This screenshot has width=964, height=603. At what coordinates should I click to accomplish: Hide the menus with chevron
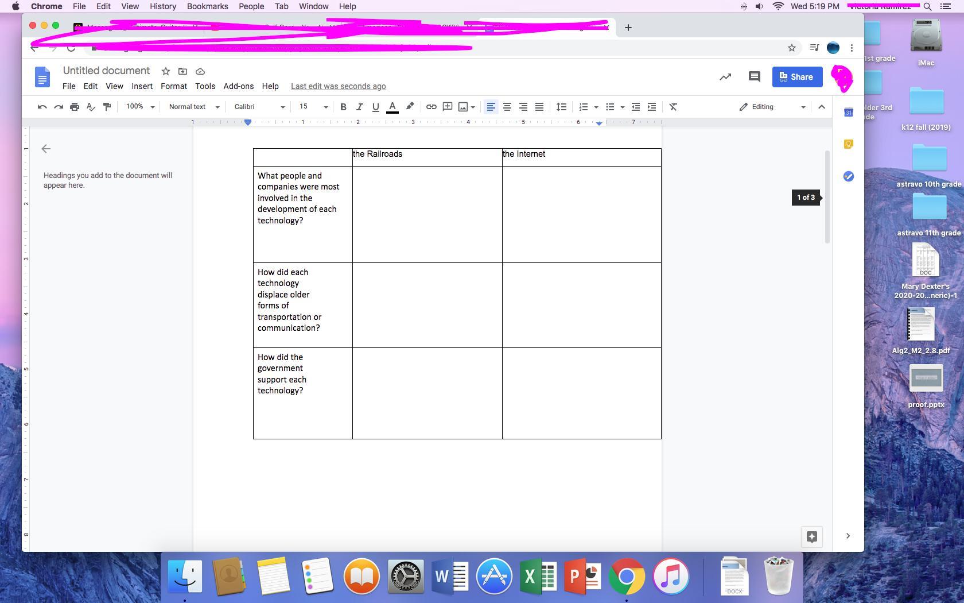click(x=822, y=107)
